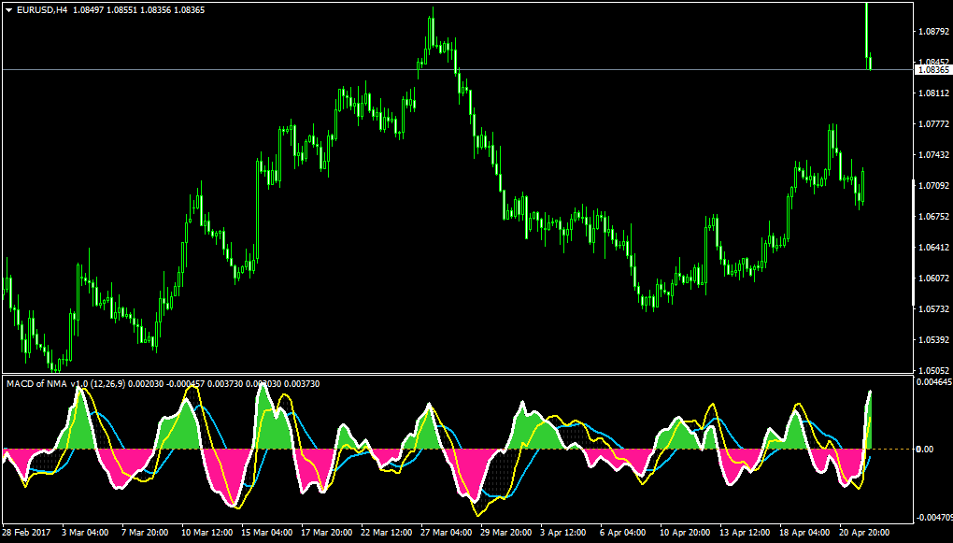Image resolution: width=953 pixels, height=543 pixels.
Task: Click the -0.004709 indicator scale minimum label
Action: point(934,518)
